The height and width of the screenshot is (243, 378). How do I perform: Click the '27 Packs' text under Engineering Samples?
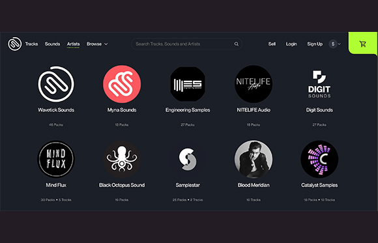pyautogui.click(x=188, y=124)
